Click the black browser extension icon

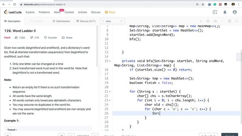tap(226, 5)
